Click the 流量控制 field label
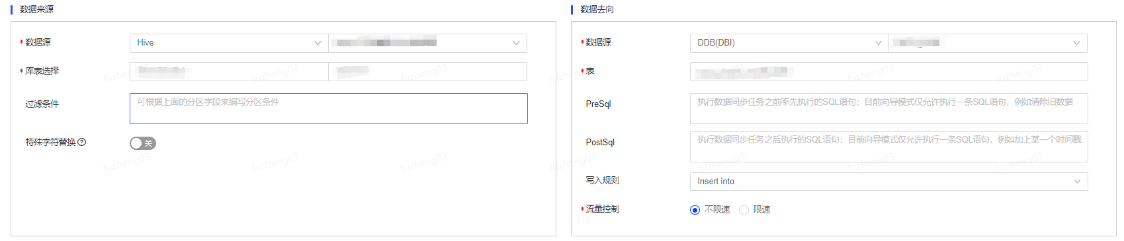The width and height of the screenshot is (1124, 241). click(x=602, y=209)
